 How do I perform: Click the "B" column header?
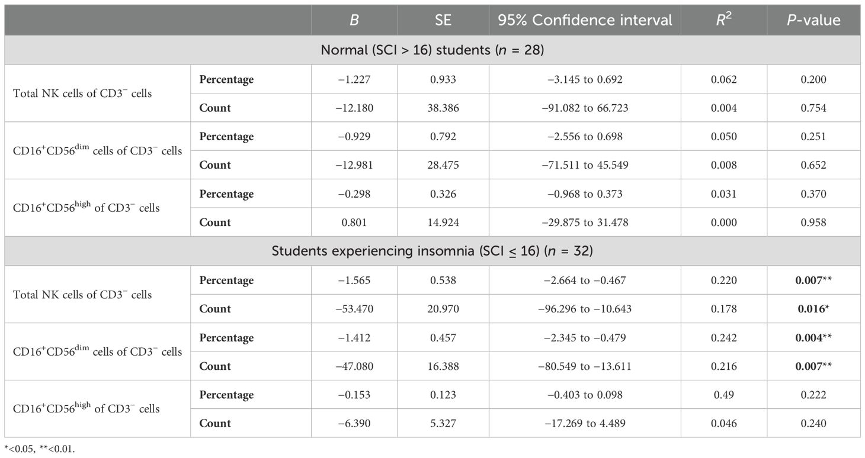pyautogui.click(x=354, y=20)
